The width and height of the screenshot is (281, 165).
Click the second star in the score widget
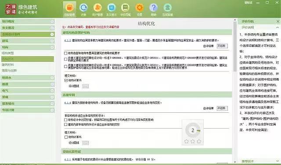point(193,141)
